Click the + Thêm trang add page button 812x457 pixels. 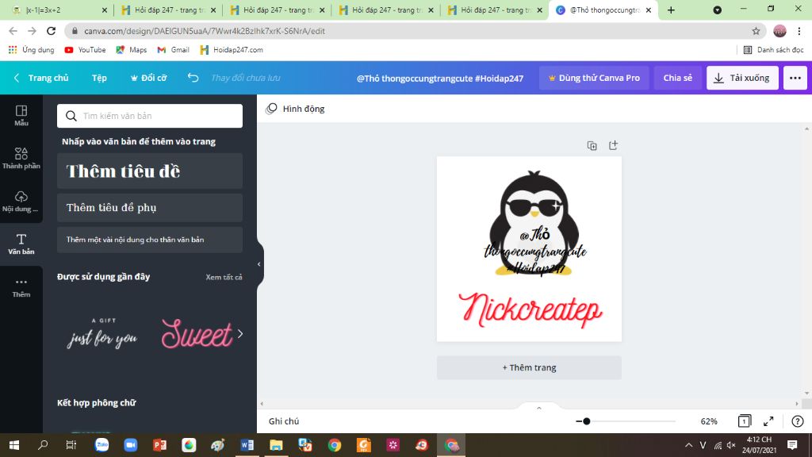tap(529, 367)
